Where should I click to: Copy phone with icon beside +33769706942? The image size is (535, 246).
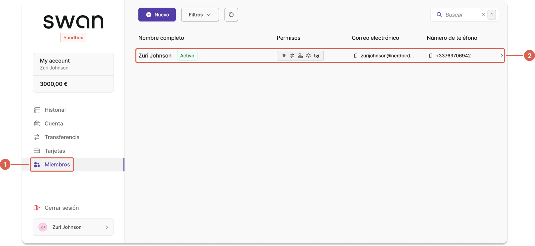430,56
